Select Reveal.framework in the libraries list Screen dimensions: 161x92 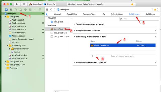click(123, 45)
